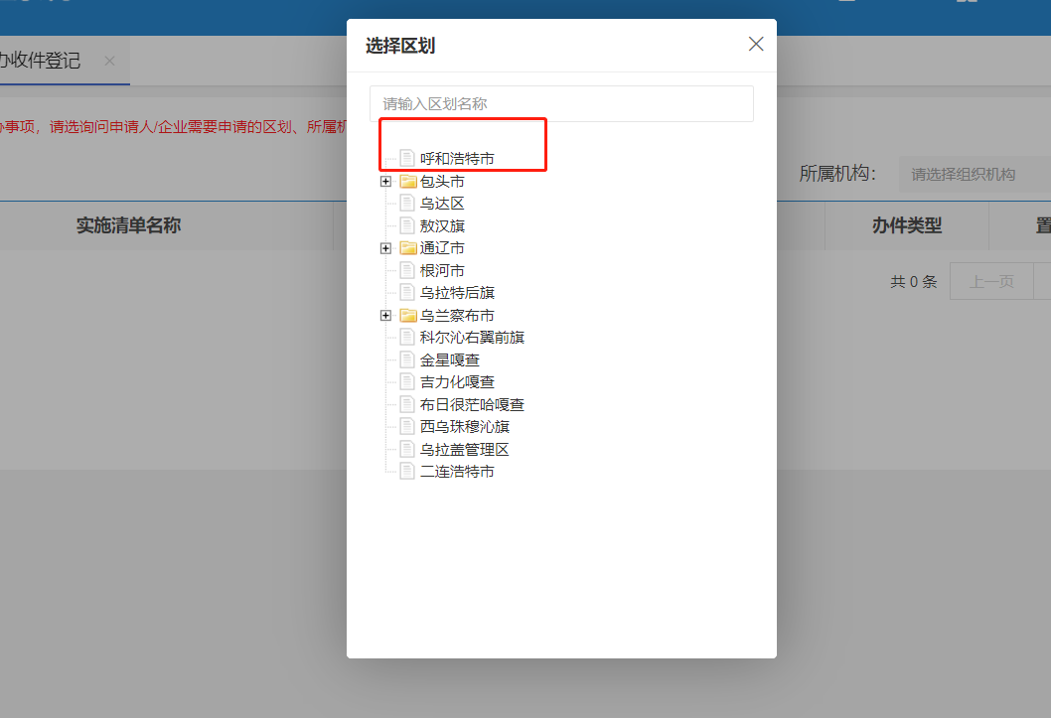The height and width of the screenshot is (718, 1051).
Task: Select 敖汉旗 in the region tree
Action: [x=442, y=226]
